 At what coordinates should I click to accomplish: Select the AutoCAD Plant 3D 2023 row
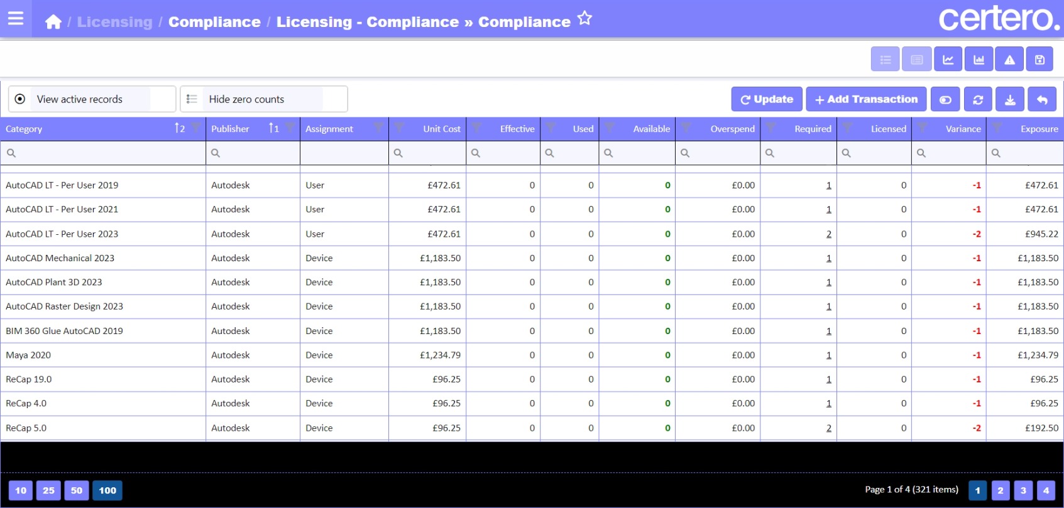tap(532, 283)
